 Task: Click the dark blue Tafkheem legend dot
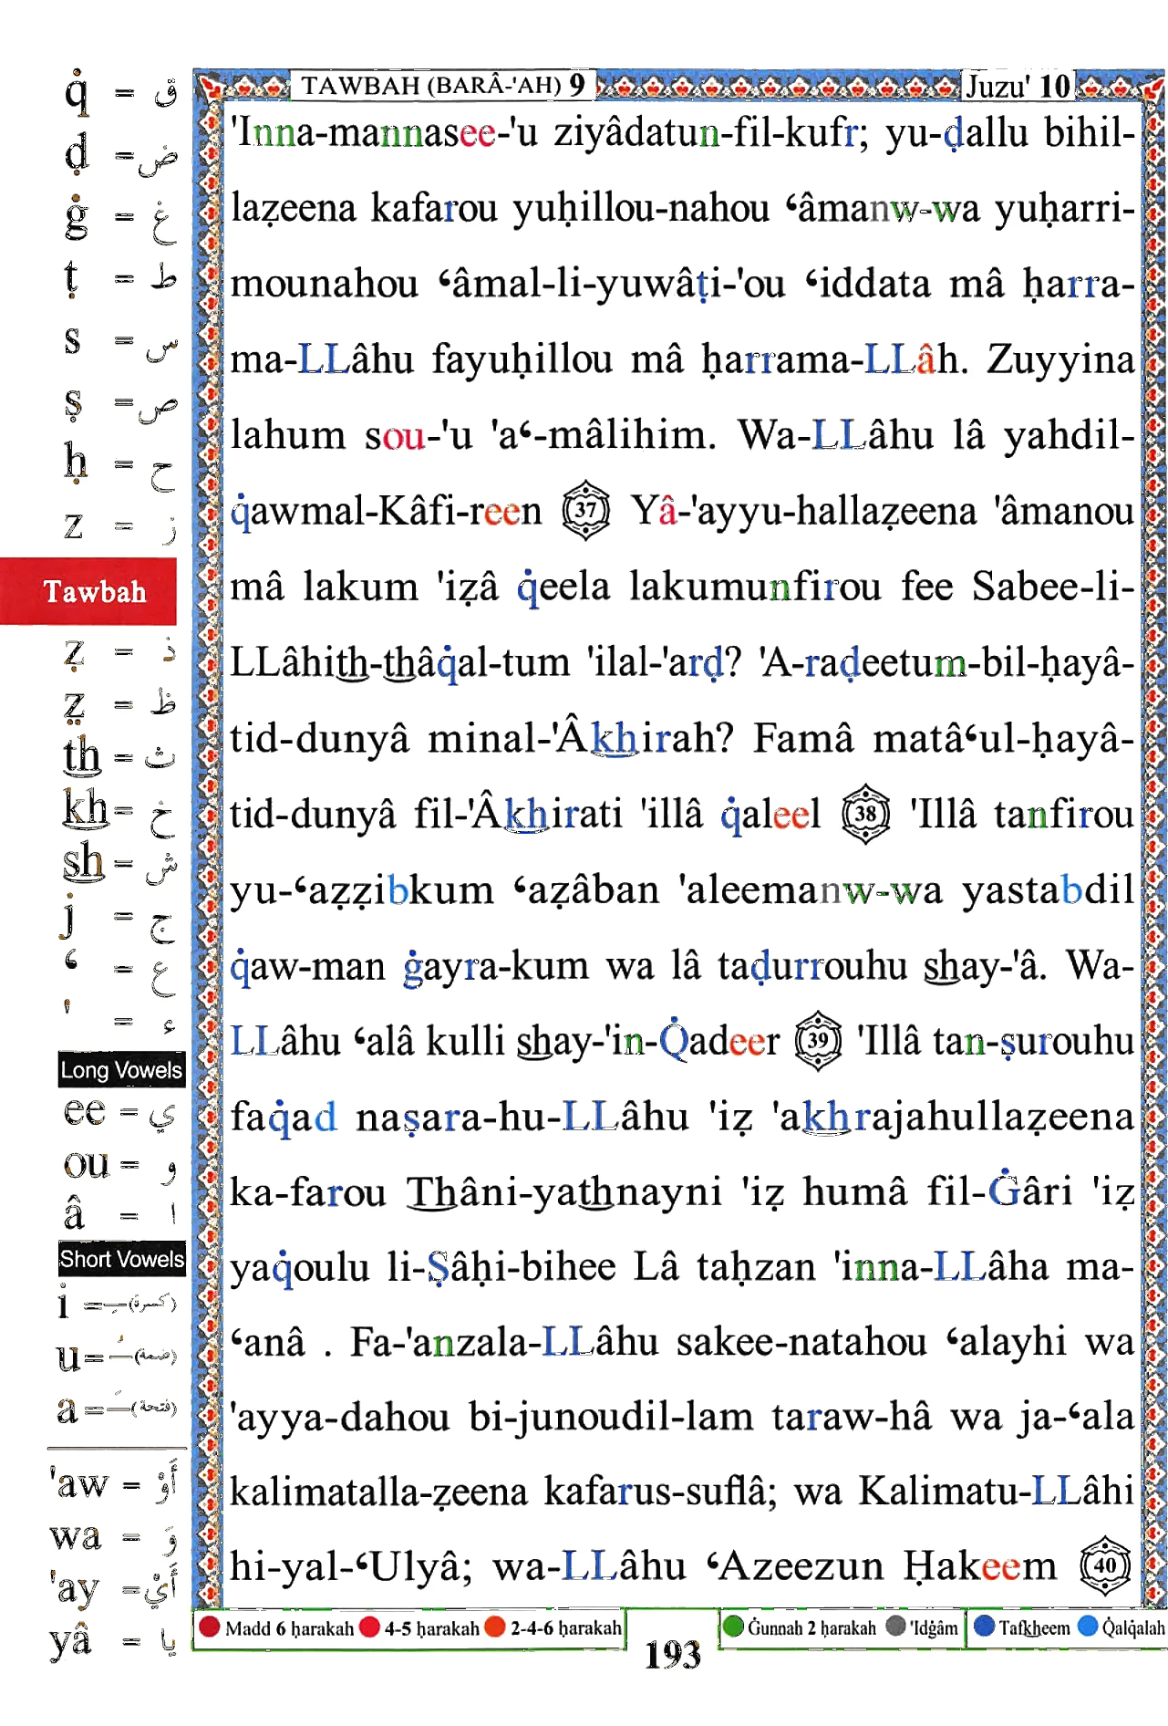click(x=984, y=1627)
